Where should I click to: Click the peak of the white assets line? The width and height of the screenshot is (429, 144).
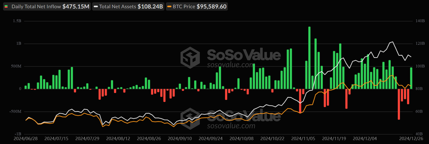(393, 42)
